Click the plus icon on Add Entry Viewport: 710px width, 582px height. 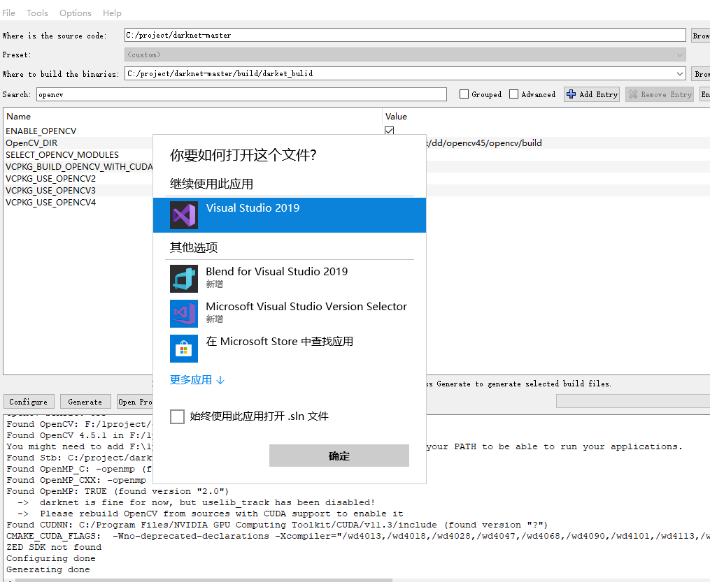click(571, 94)
